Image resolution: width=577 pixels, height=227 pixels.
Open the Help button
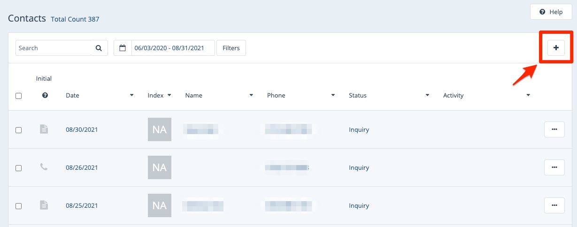tap(551, 12)
